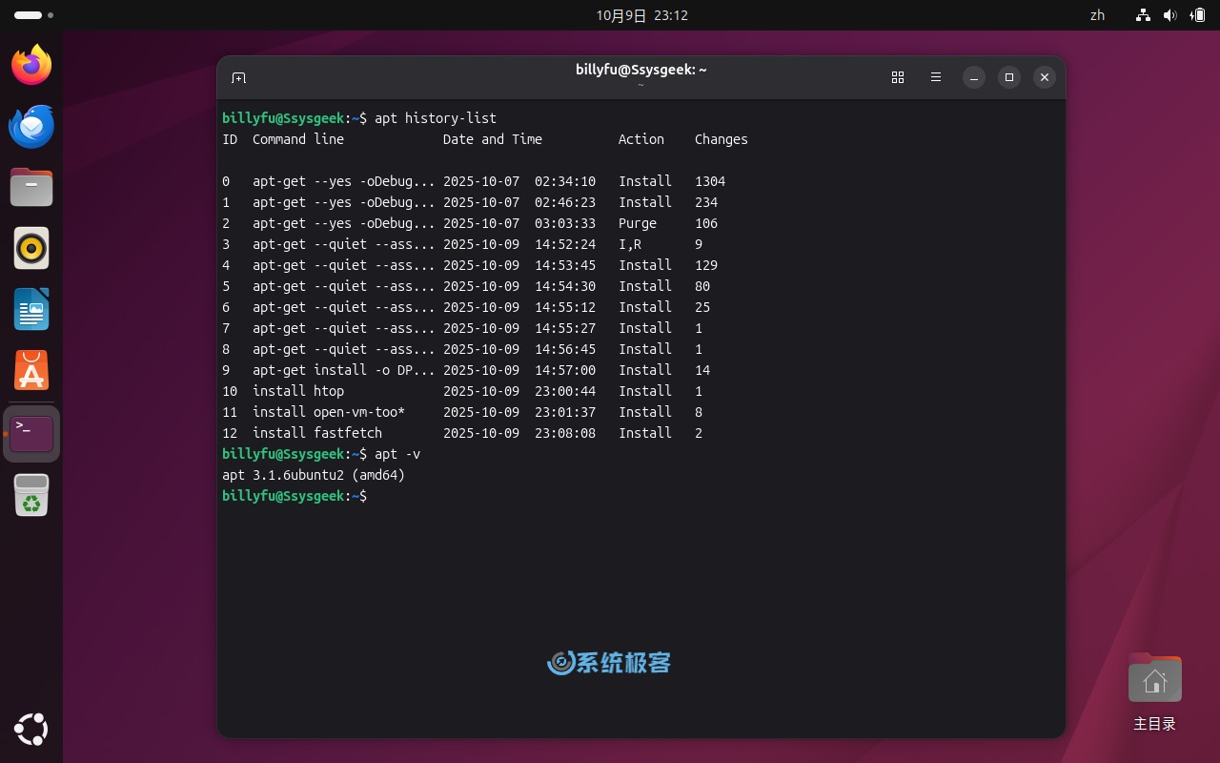Click the terminal title billyfu@Ssysgeek

640,70
